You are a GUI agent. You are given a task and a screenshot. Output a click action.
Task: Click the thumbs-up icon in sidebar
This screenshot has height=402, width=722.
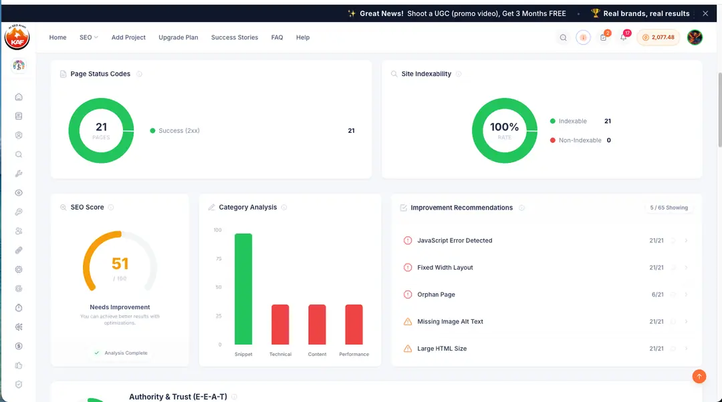(x=19, y=366)
